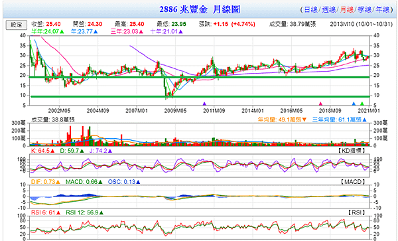Click the green triangle marker near 2021M01

(362, 104)
